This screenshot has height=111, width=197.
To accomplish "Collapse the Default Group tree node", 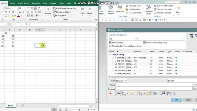I will click(x=110, y=55).
